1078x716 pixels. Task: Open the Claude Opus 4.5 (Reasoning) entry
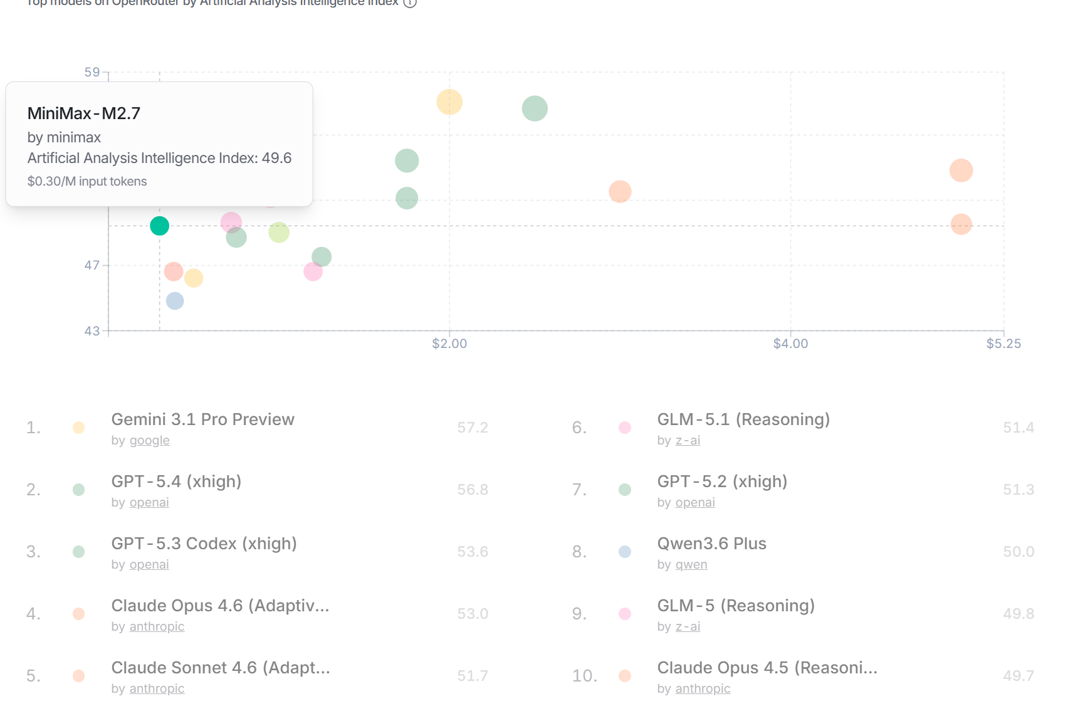pyautogui.click(x=767, y=668)
